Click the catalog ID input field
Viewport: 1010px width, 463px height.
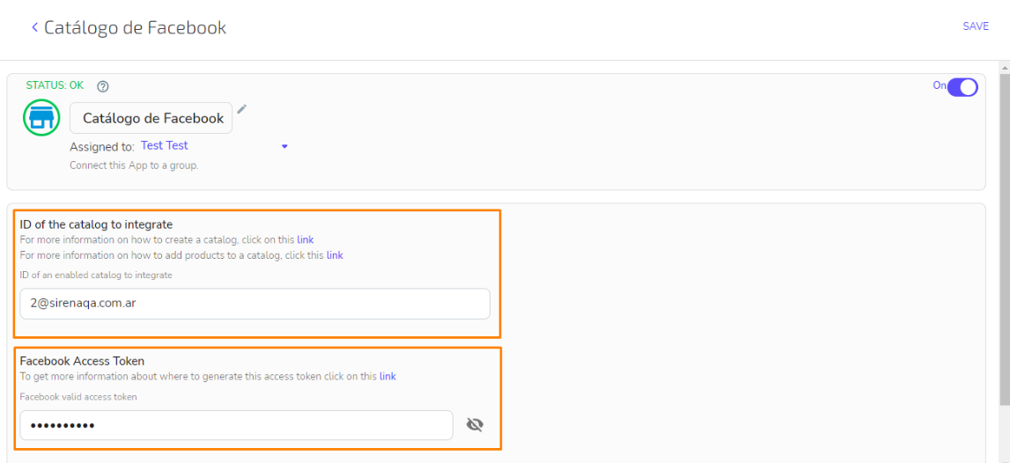pyautogui.click(x=255, y=304)
